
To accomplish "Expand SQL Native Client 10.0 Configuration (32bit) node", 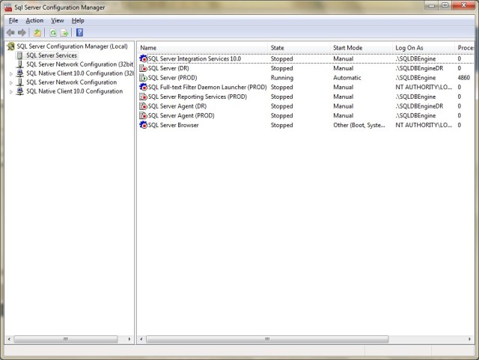I will click(x=10, y=73).
